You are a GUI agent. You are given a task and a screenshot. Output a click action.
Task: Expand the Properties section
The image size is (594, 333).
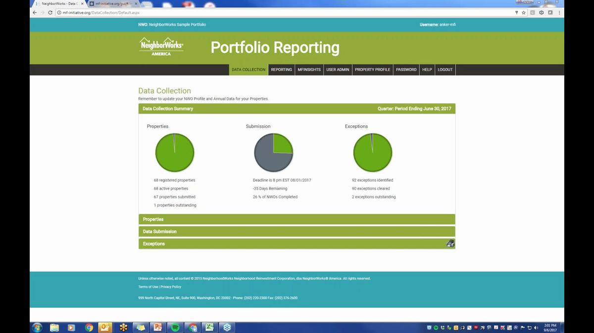point(297,219)
